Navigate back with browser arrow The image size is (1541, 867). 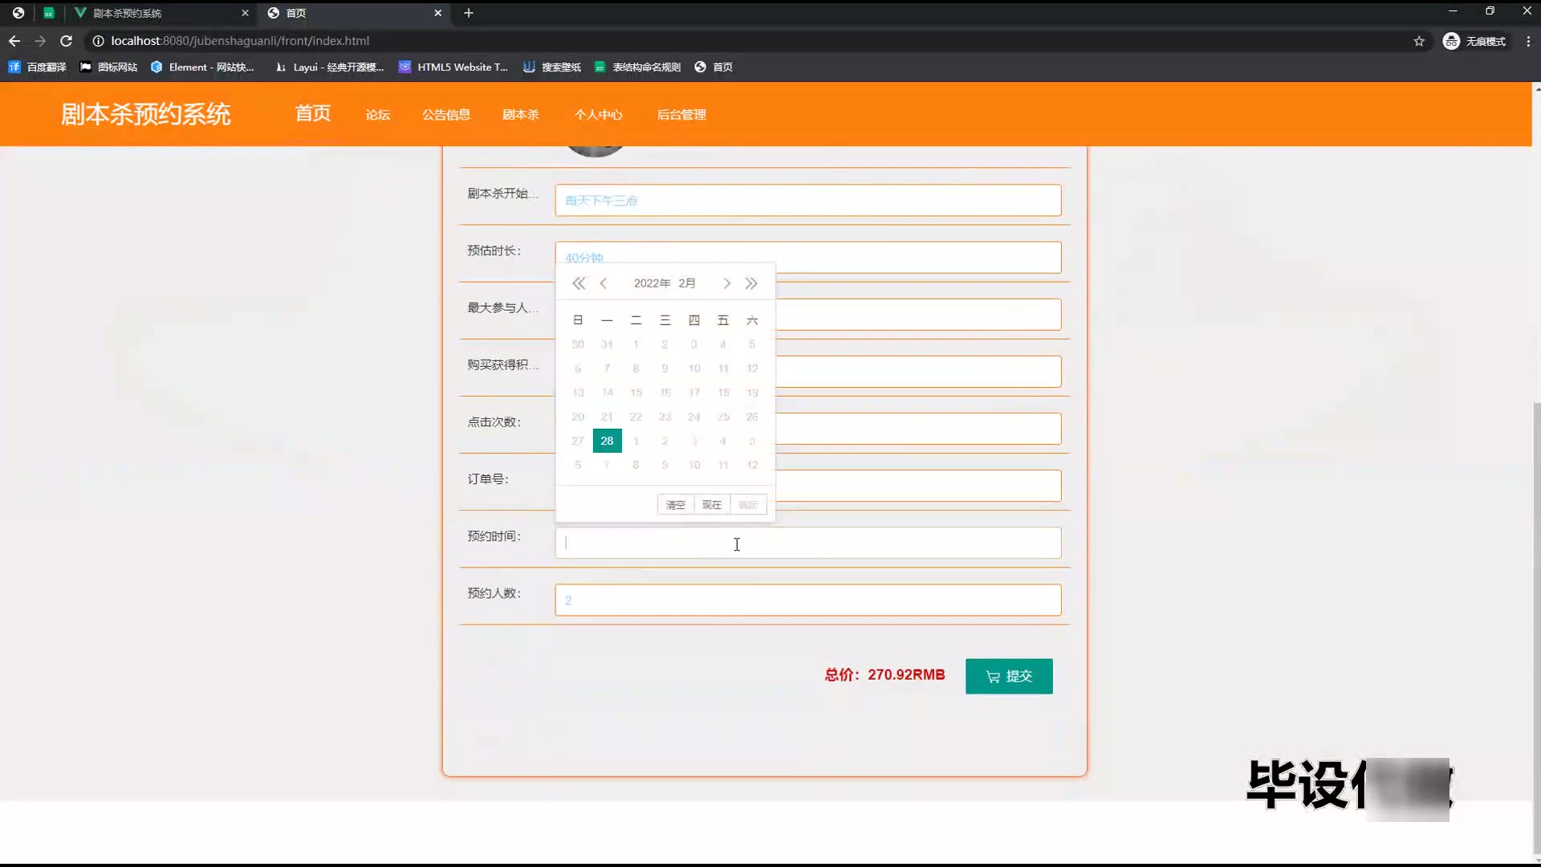tap(14, 41)
